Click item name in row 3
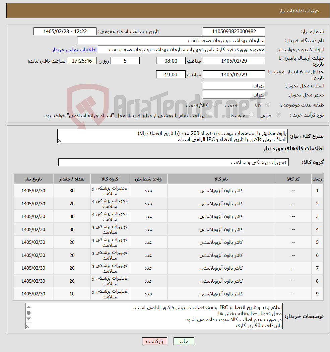 click(x=221, y=217)
